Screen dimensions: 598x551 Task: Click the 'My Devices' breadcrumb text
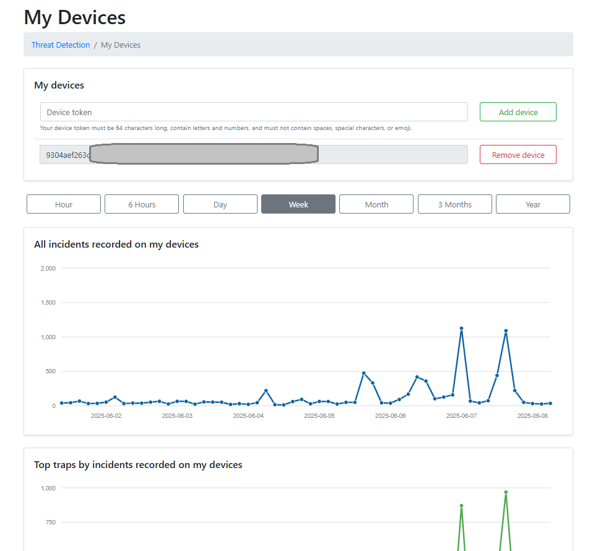coord(121,45)
